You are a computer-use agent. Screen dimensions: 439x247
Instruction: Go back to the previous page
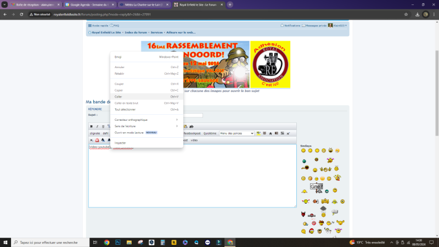pyautogui.click(x=5, y=14)
